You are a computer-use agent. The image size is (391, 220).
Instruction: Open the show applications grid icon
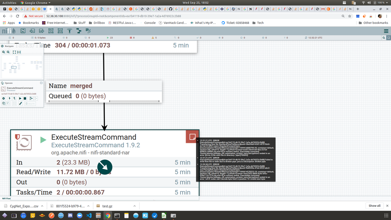tap(386, 216)
